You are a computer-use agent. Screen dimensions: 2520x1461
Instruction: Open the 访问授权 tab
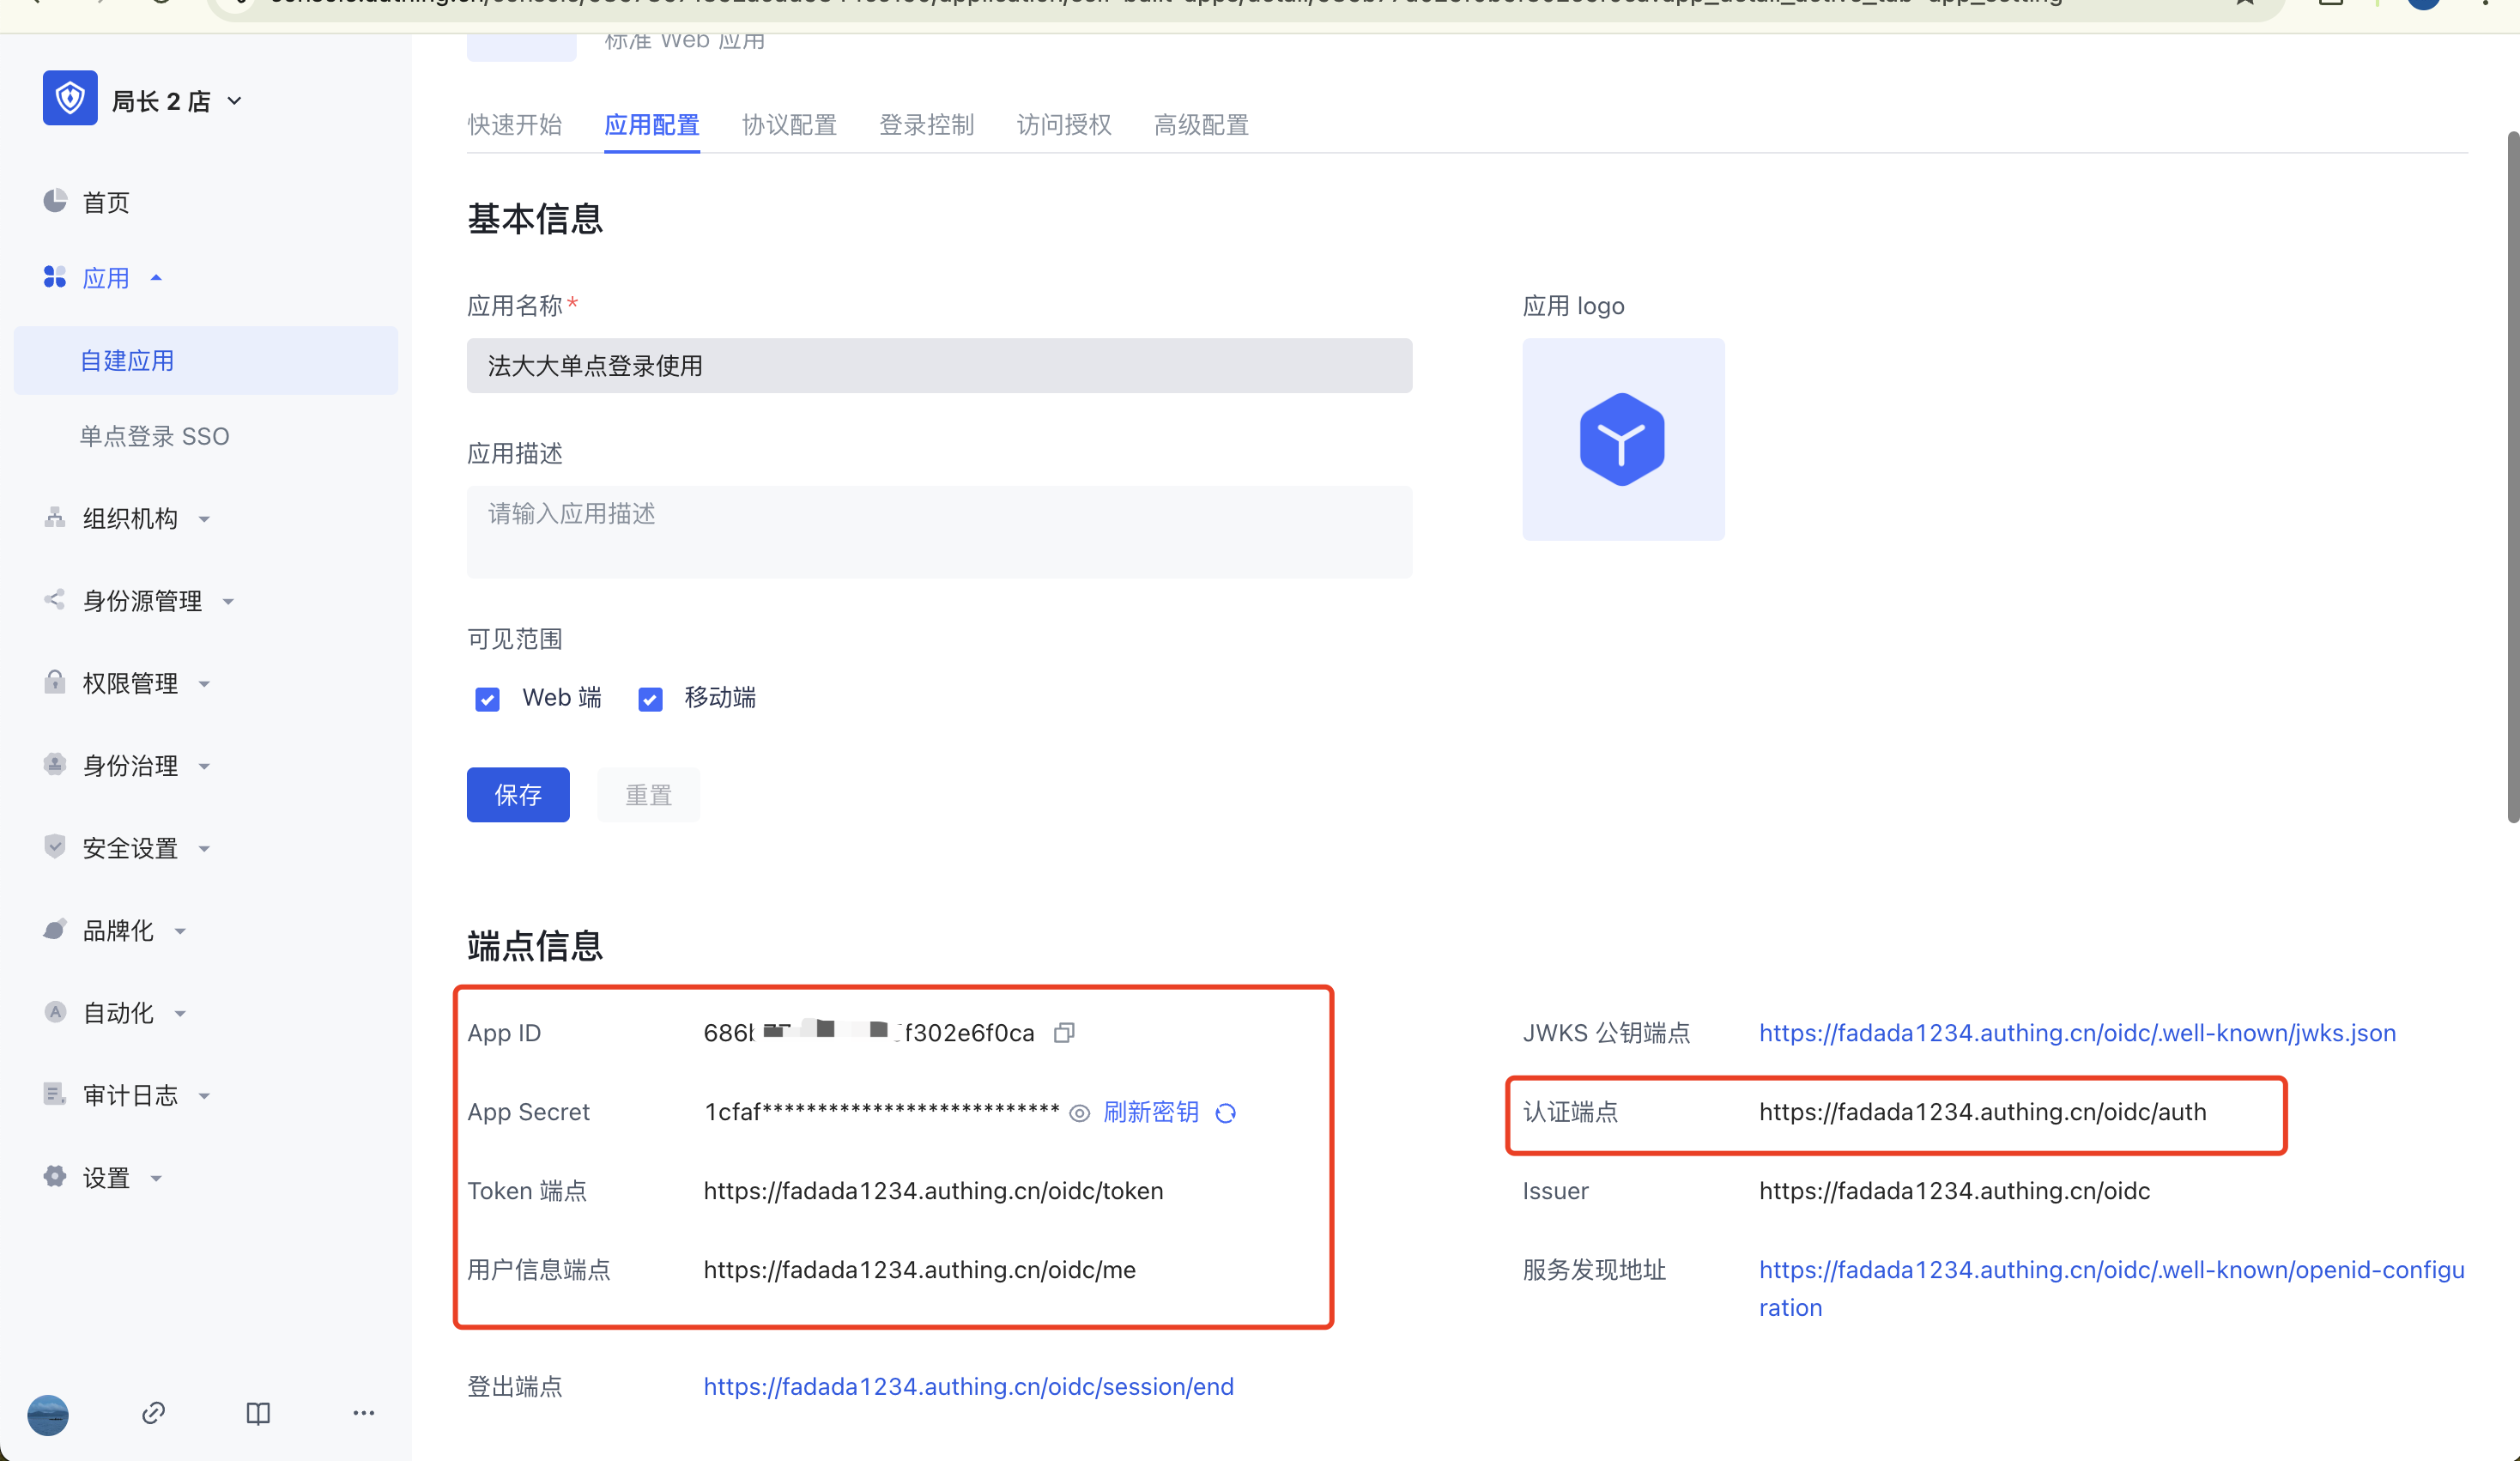coord(1064,125)
